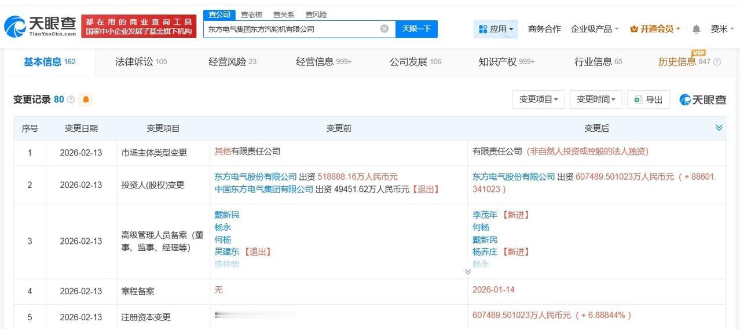Open the 变更时间 filter dropdown
The width and height of the screenshot is (740, 329).
pos(596,99)
